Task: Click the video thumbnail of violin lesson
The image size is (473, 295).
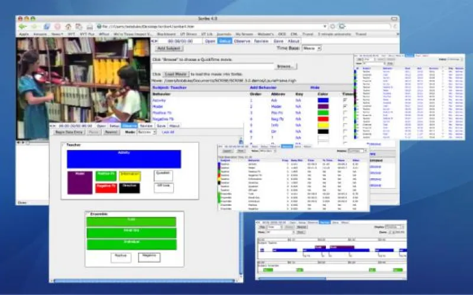Action: [83, 88]
